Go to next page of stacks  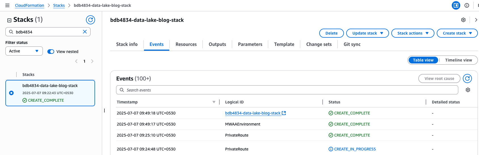pos(92,61)
